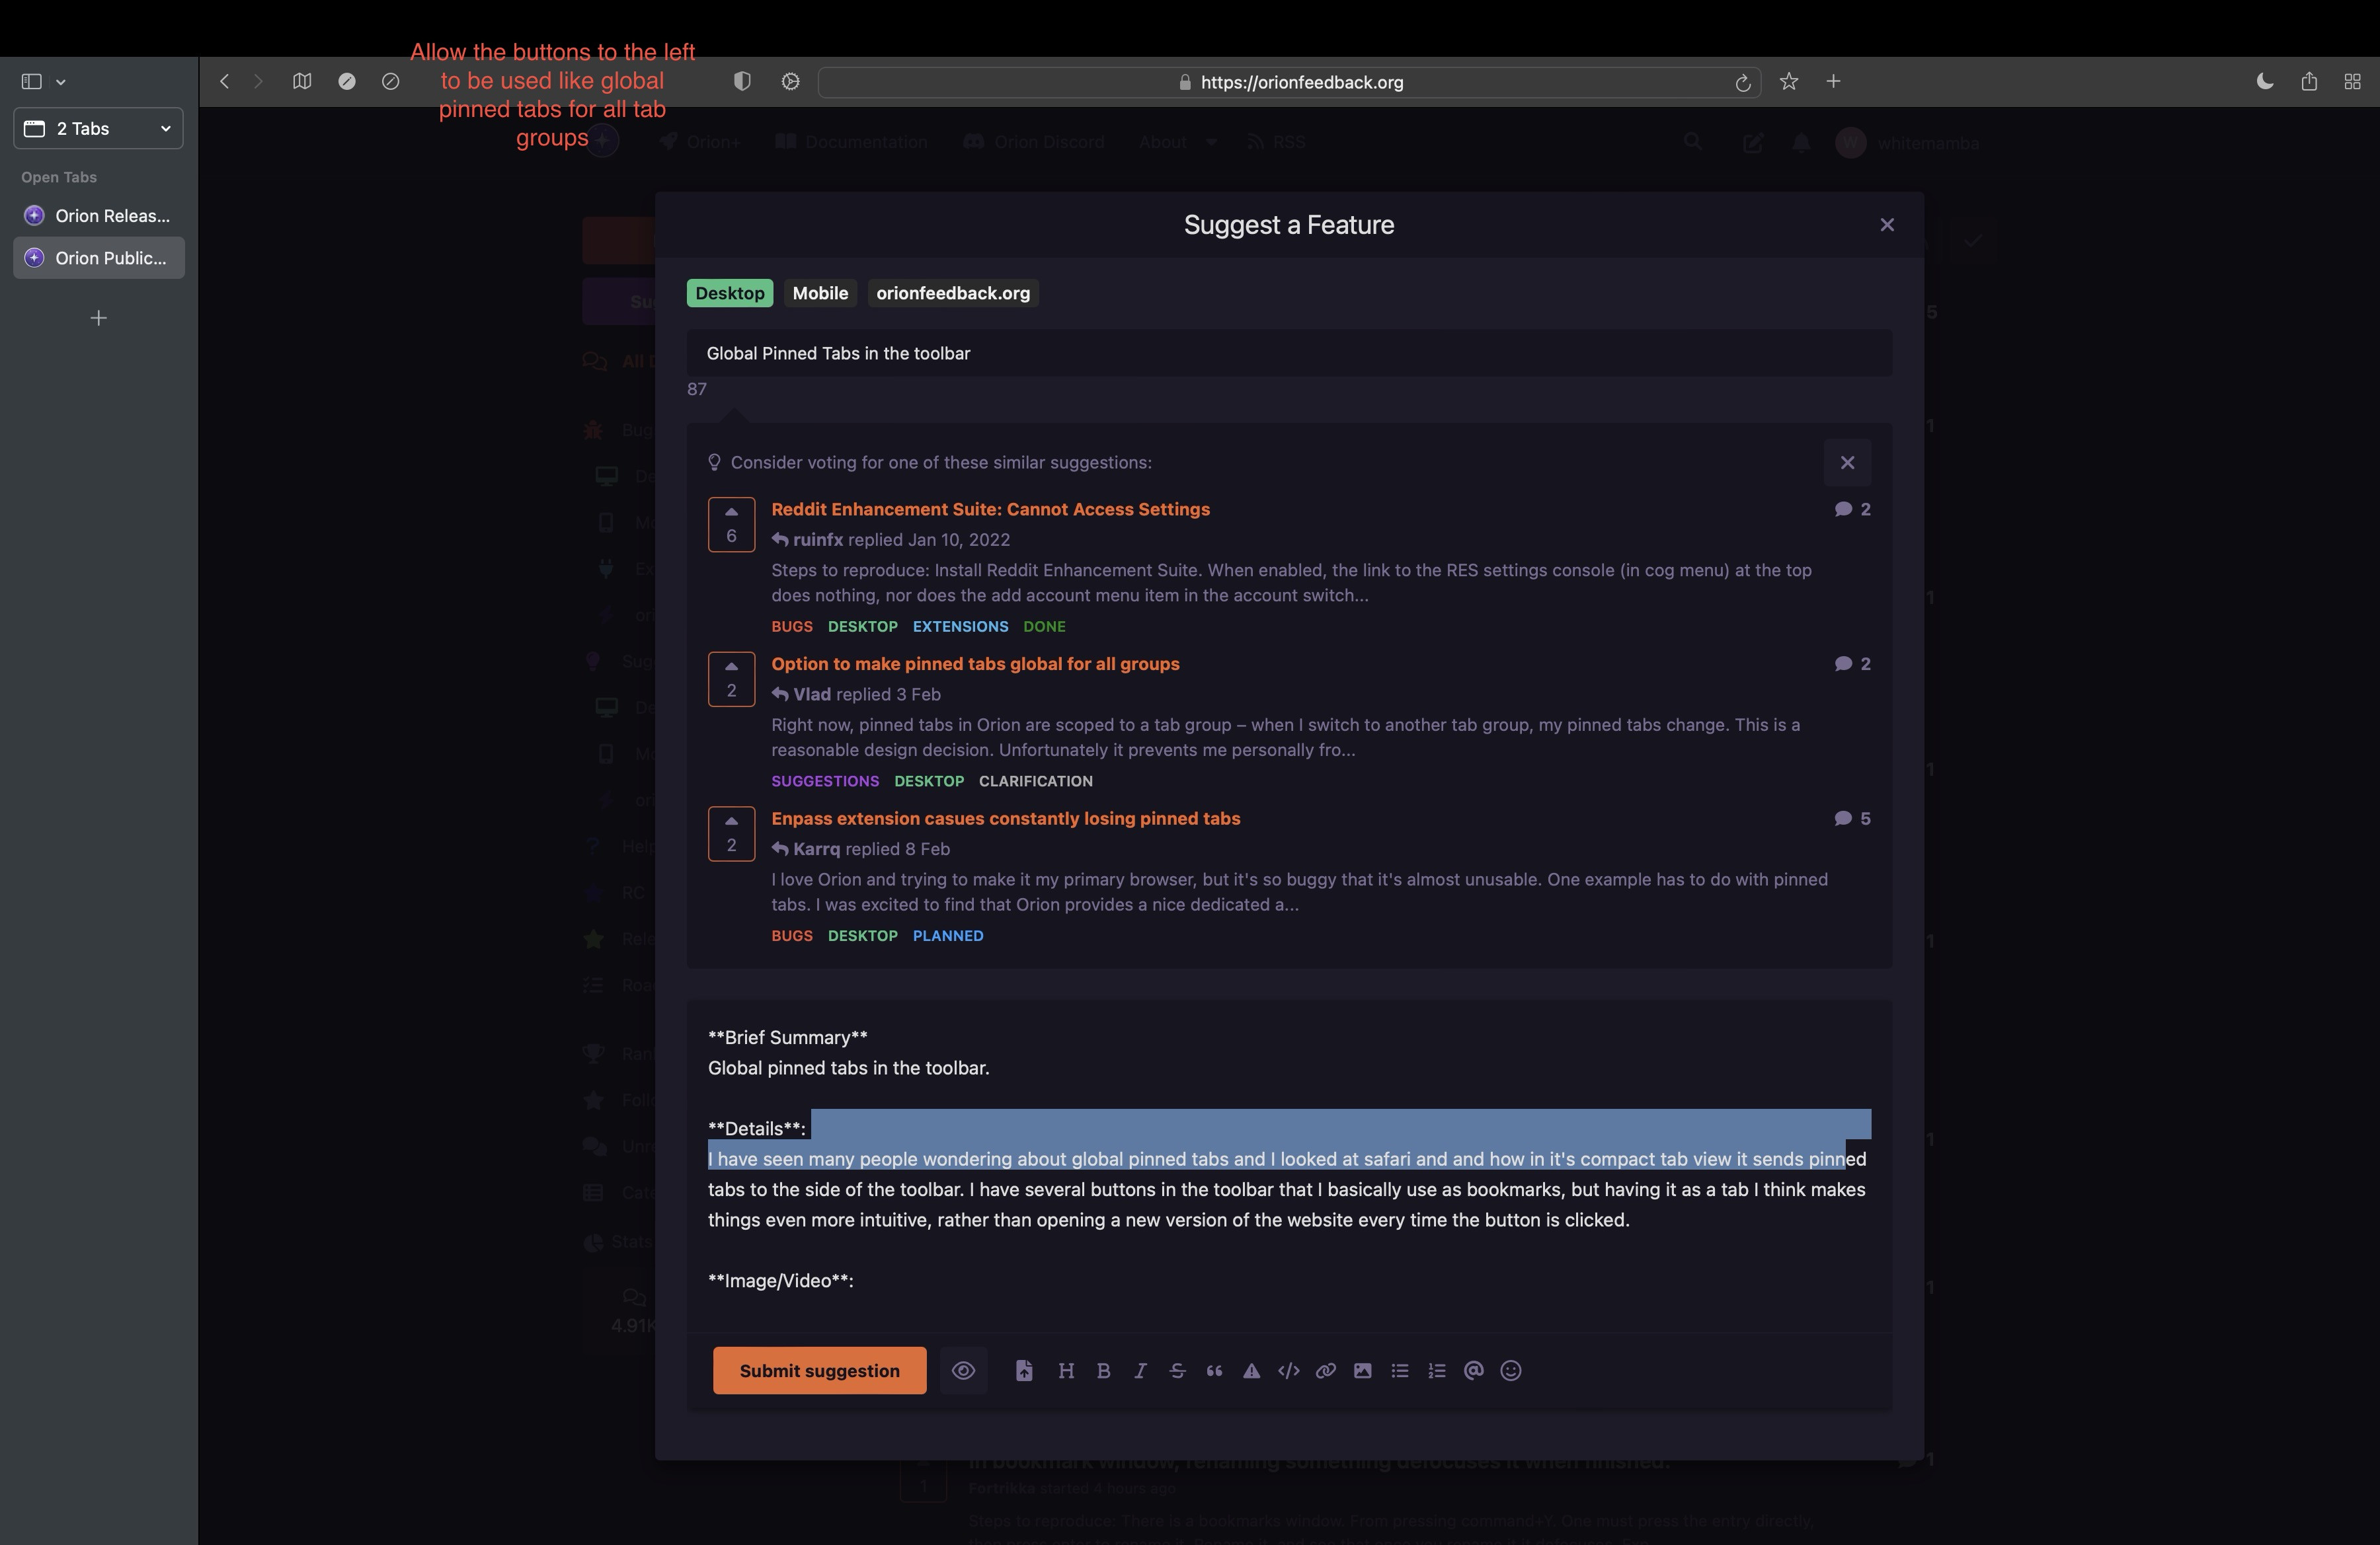The height and width of the screenshot is (1545, 2380).
Task: Expand sidebar options chevron next to panel icon
Action: click(x=61, y=83)
